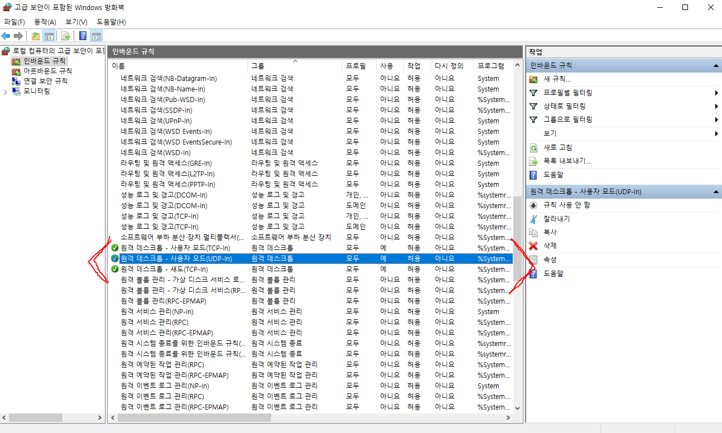Click the export icon beside 목록 내보내기
The image size is (722, 433).
click(x=533, y=161)
